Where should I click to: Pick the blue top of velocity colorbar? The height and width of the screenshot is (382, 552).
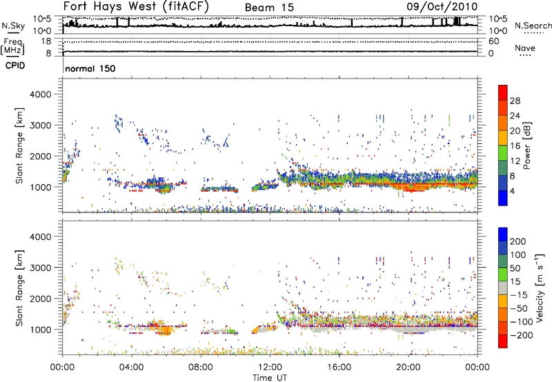click(503, 234)
